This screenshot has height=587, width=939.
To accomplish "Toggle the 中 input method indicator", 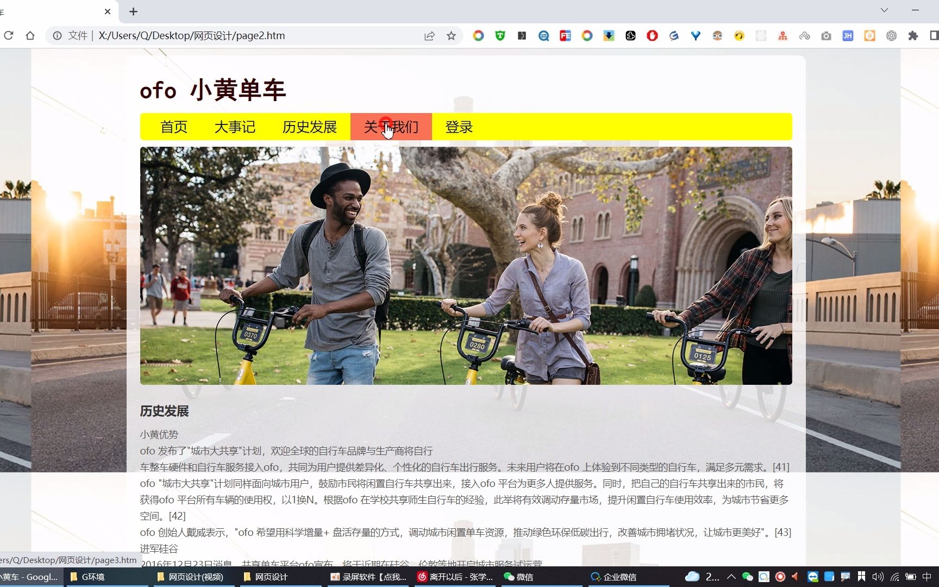I will pos(927,577).
